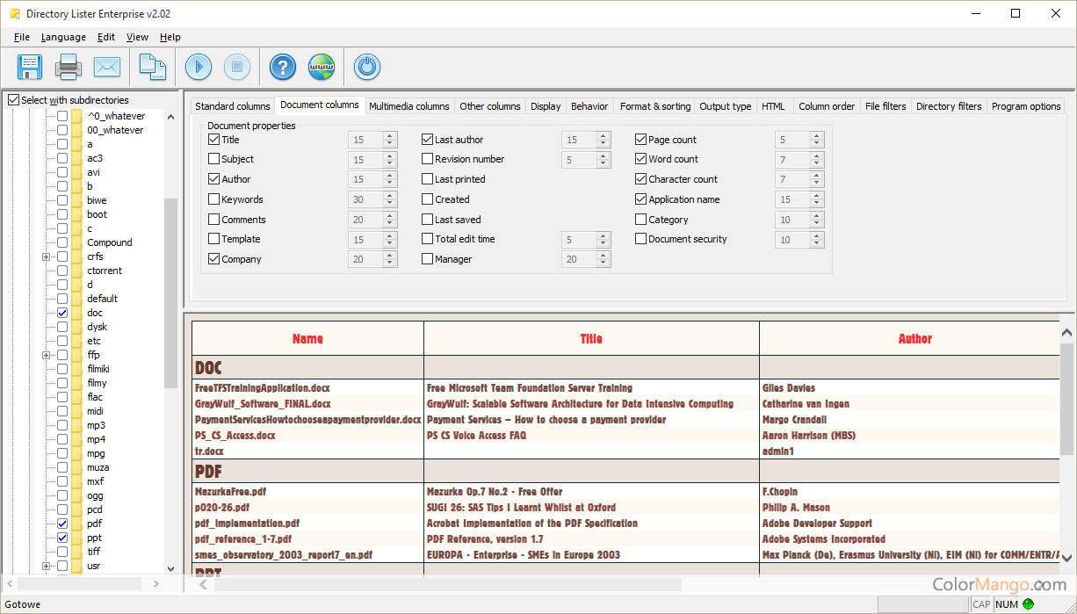The image size is (1077, 614).
Task: Click the Print toolbar icon
Action: pos(69,67)
